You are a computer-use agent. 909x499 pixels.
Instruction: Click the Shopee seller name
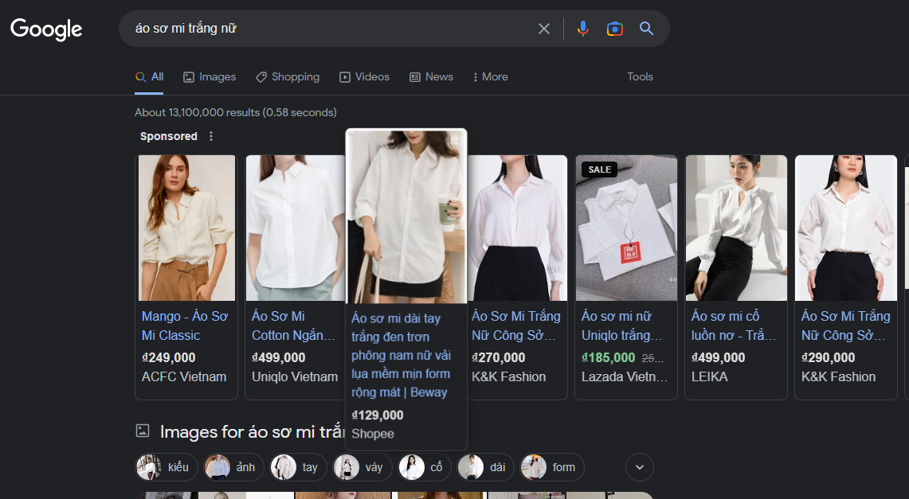(373, 434)
